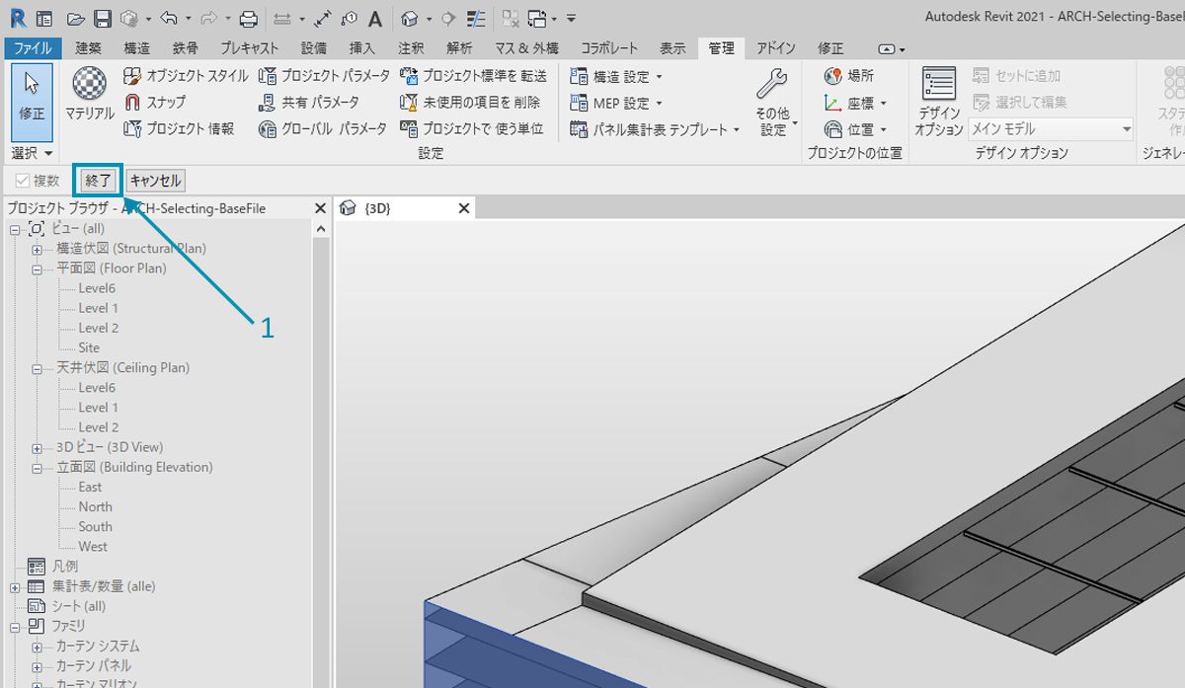This screenshot has height=688, width=1185.
Task: Open Global Parameters (グローバル パラメータ)
Action: tap(323, 128)
